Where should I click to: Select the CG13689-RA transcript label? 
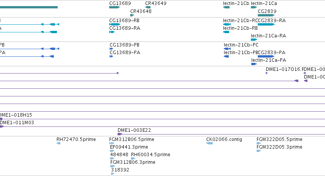125,28
